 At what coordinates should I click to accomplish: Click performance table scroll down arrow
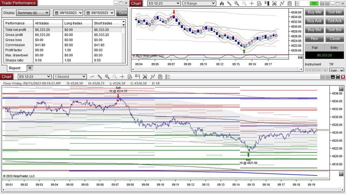[124, 25]
